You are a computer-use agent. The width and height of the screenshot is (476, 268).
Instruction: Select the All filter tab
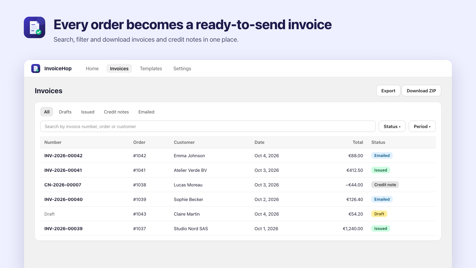coord(47,112)
